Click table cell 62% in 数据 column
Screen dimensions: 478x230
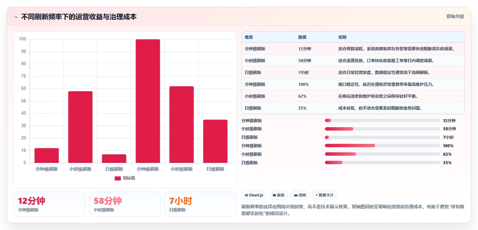pyautogui.click(x=302, y=96)
